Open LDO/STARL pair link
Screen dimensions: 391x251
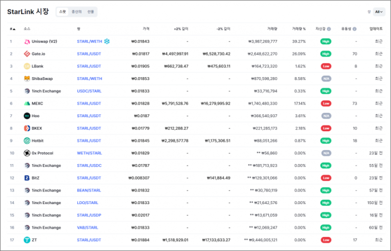tap(87, 203)
